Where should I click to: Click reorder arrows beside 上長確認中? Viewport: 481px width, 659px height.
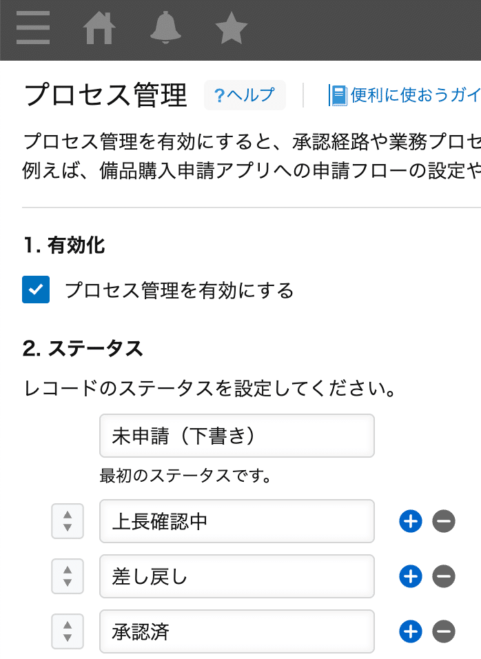pyautogui.click(x=68, y=521)
